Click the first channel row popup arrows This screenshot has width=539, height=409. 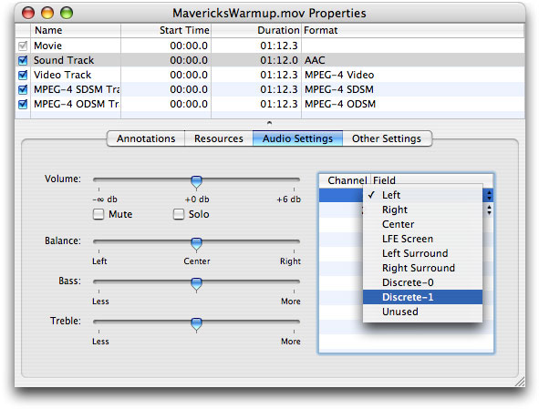[489, 195]
